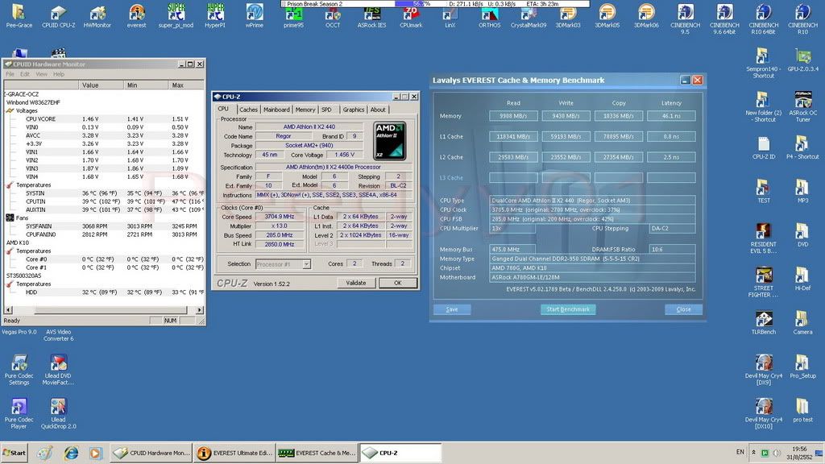Click the AMD Athlon II logo in CPU-Z
Screen dimensions: 825x464
[389, 141]
